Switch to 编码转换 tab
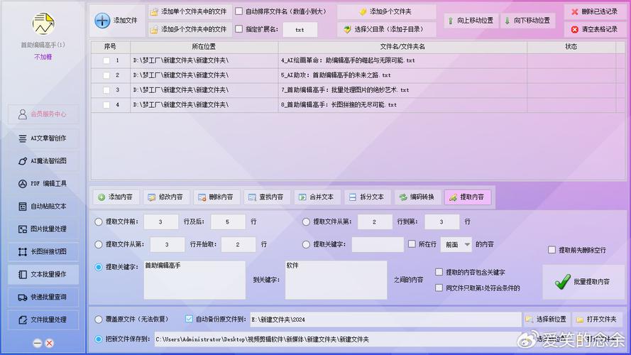631x355 pixels. coord(418,197)
